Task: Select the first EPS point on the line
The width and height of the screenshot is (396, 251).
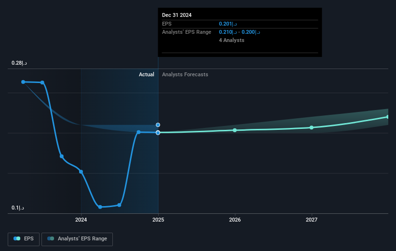Action: (23, 82)
